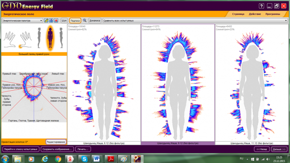Image resolution: width=290 pixels, height=163 pixels.
Task: Click the blue globe toolbar icon
Action: click(x=51, y=21)
